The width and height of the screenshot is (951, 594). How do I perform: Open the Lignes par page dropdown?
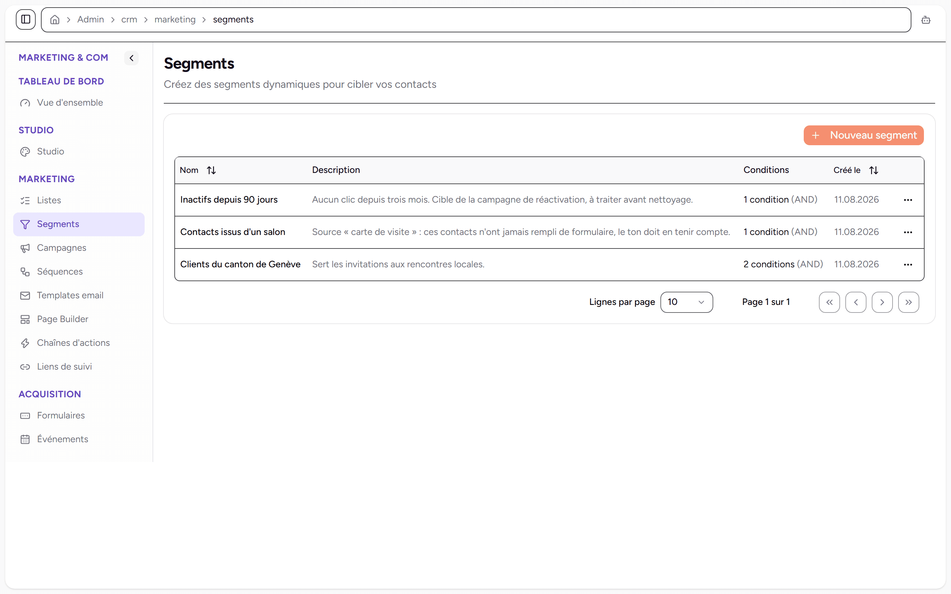coord(687,302)
